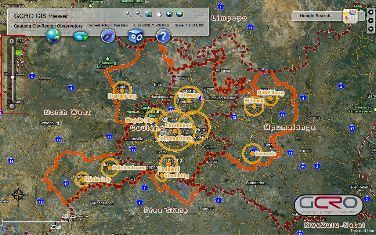Click the Scale 1:2,311,162 readout
The width and height of the screenshot is (376, 235).
tap(189, 25)
